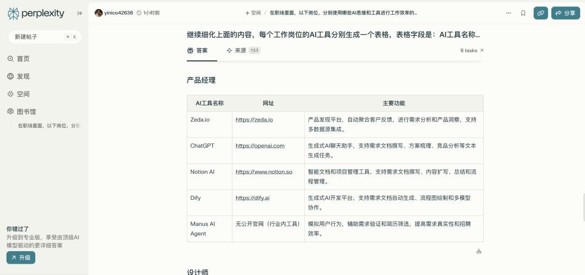Click the page's vertical scrollbar
585x275 pixels.
583,208
